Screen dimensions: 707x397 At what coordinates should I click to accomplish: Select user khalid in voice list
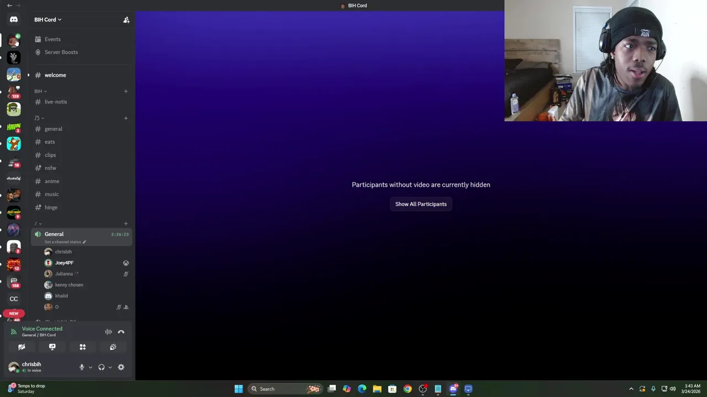61,296
